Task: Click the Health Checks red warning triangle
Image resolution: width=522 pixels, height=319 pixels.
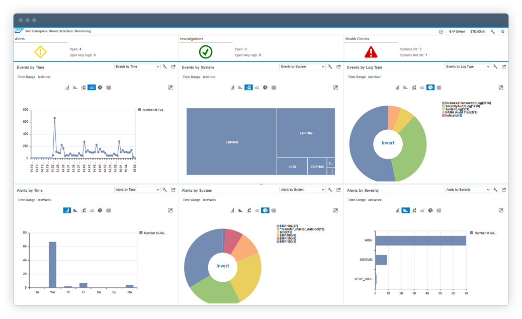Action: point(371,52)
